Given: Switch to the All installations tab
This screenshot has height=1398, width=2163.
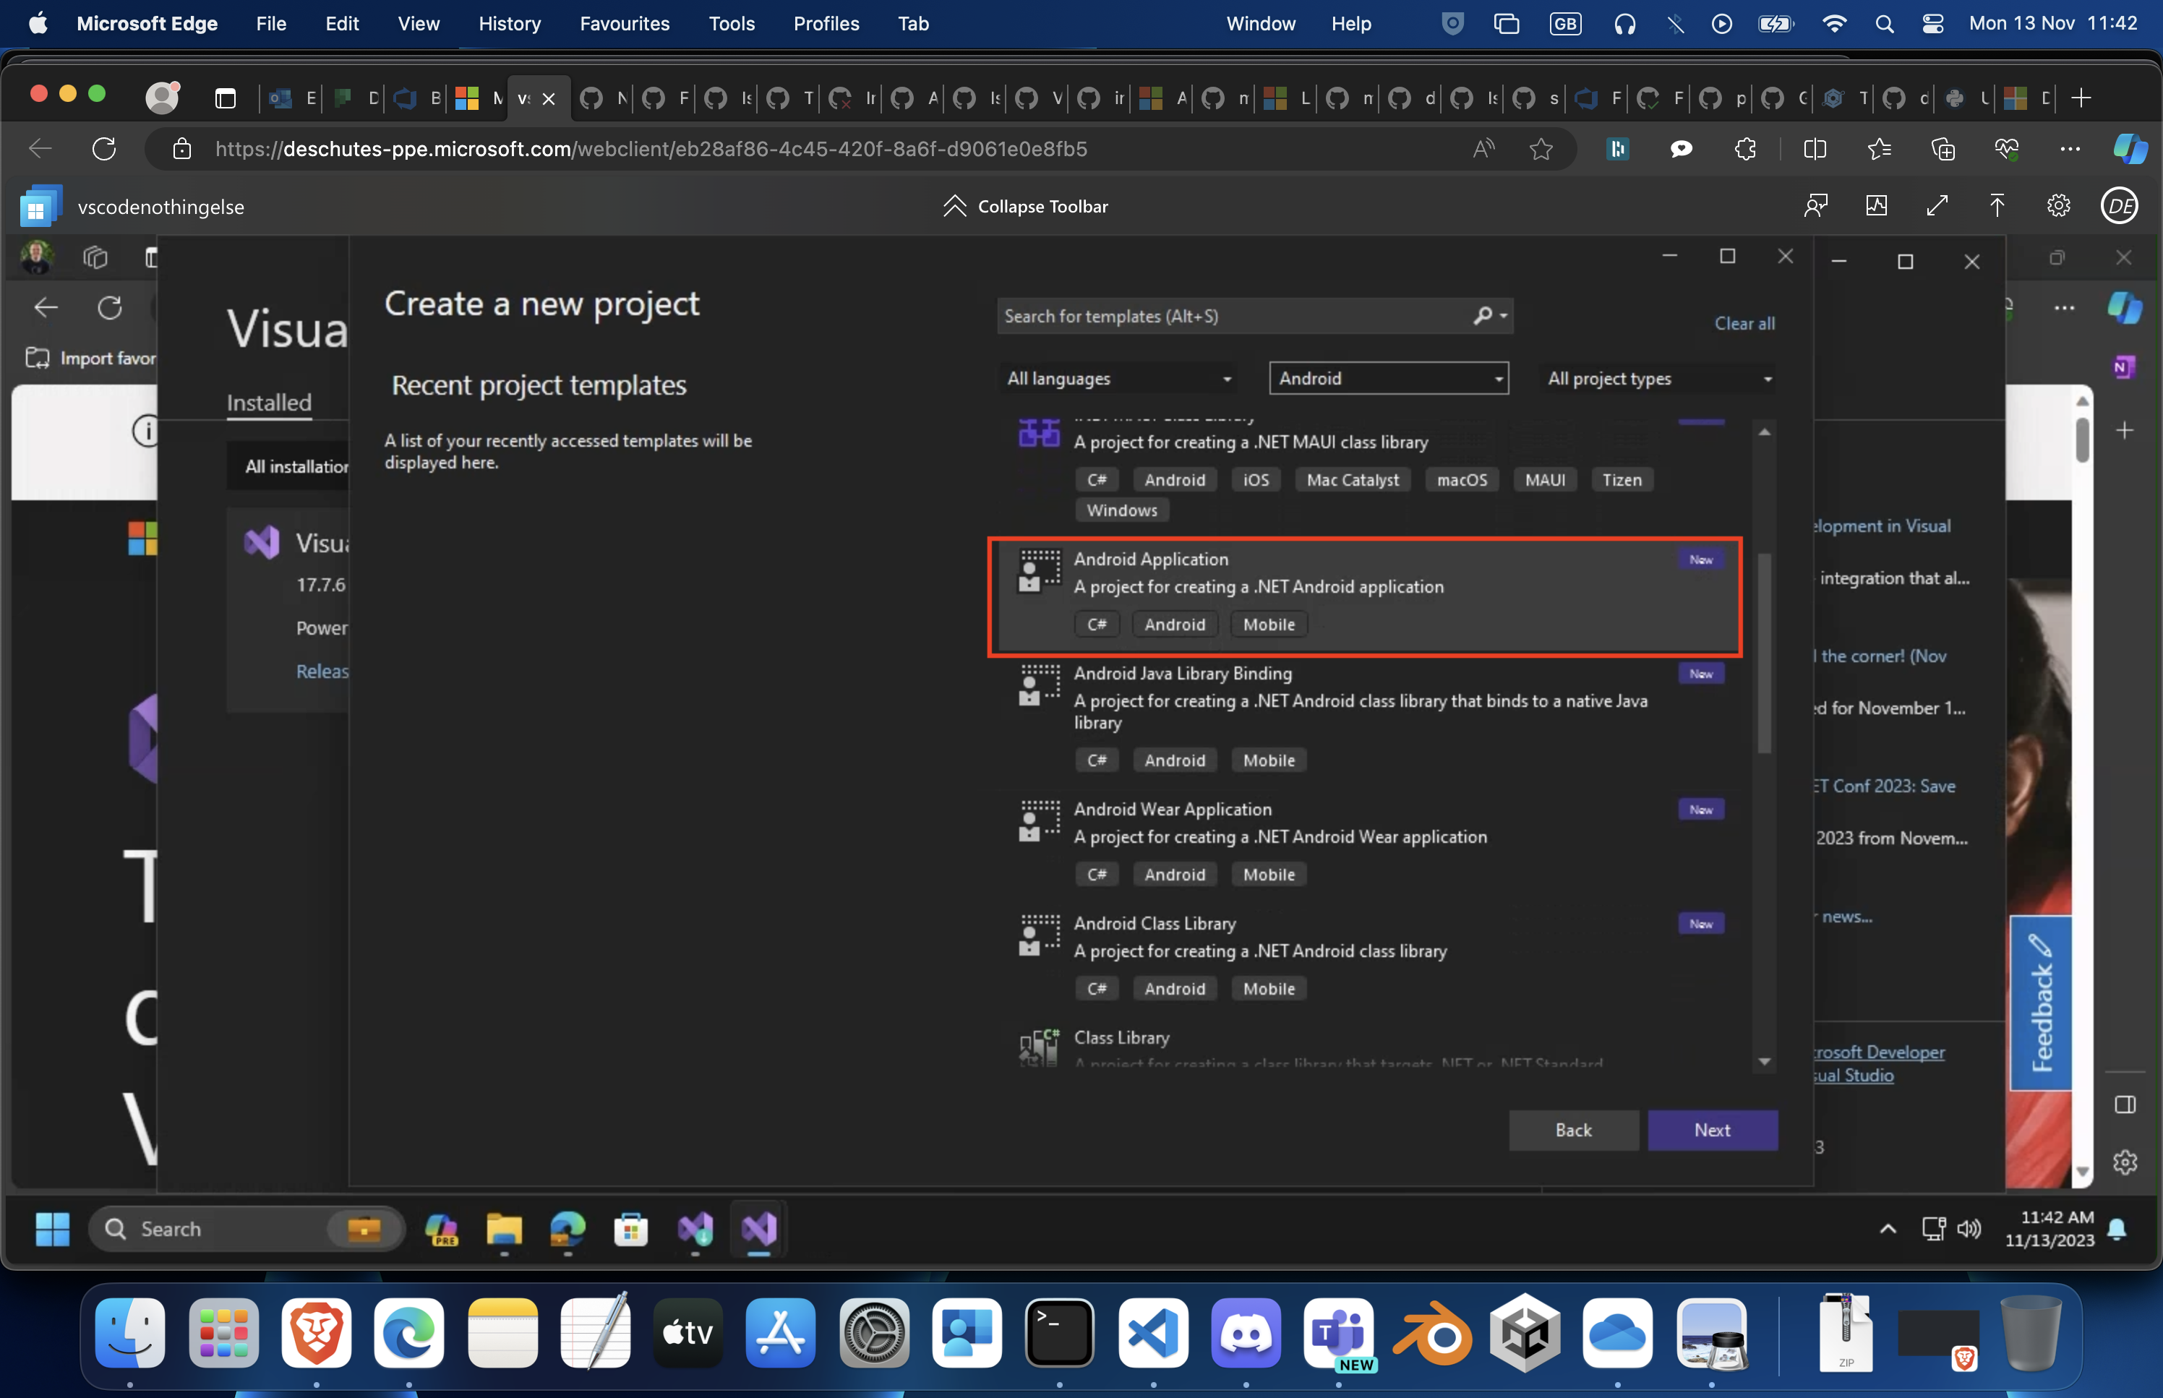Looking at the screenshot, I should (295, 466).
